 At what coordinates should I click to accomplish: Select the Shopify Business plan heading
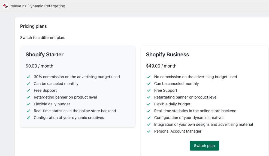[x=167, y=54]
